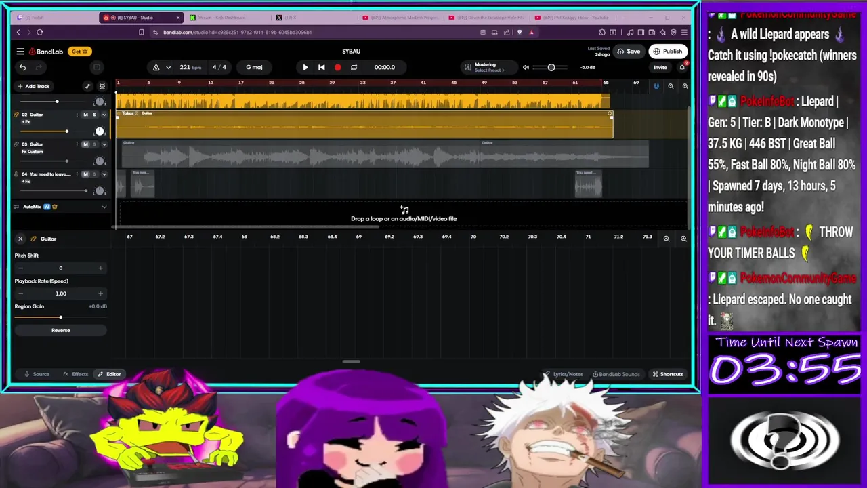Viewport: 867px width, 488px height.
Task: Switch to the Editor tab
Action: coord(108,374)
